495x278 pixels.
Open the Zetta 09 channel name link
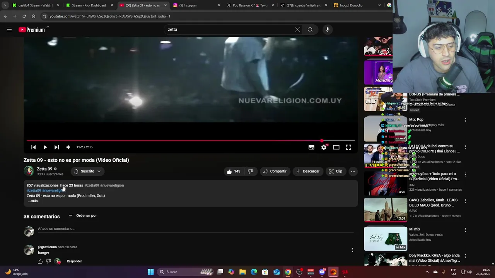click(x=44, y=169)
